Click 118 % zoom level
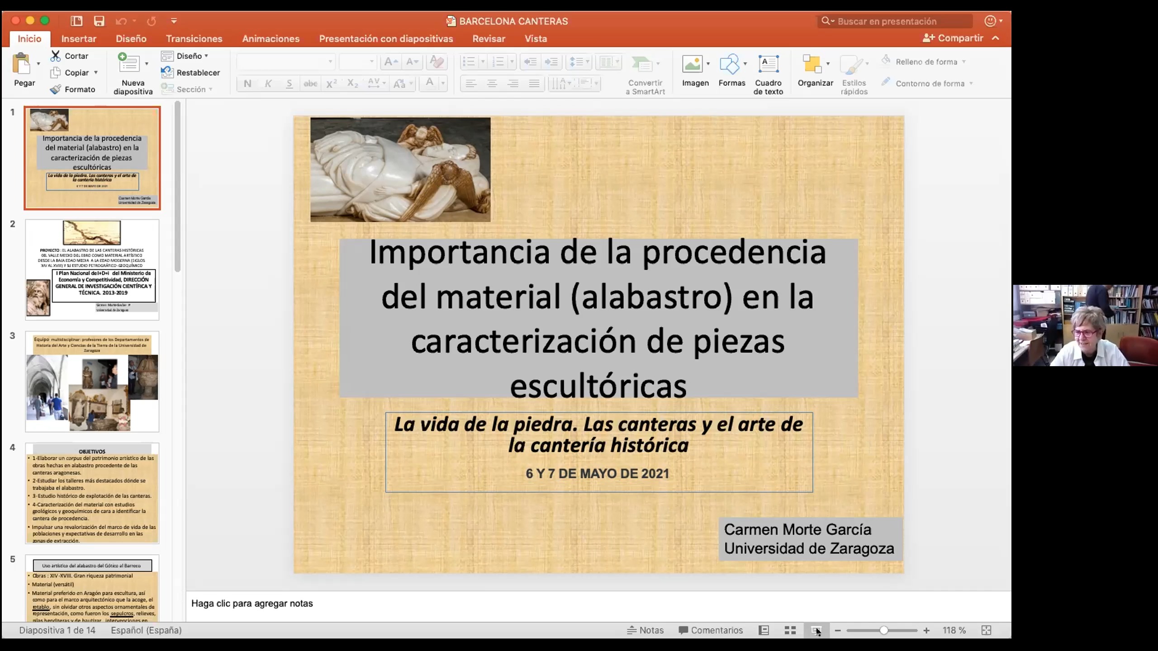 click(x=954, y=630)
